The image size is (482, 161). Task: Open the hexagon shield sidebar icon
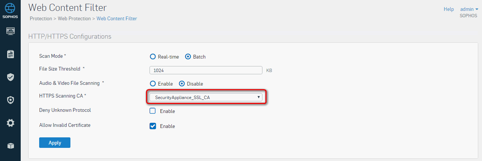[11, 100]
